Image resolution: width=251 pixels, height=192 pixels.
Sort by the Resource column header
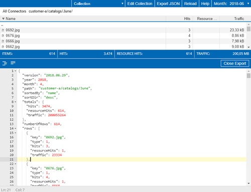206,19
